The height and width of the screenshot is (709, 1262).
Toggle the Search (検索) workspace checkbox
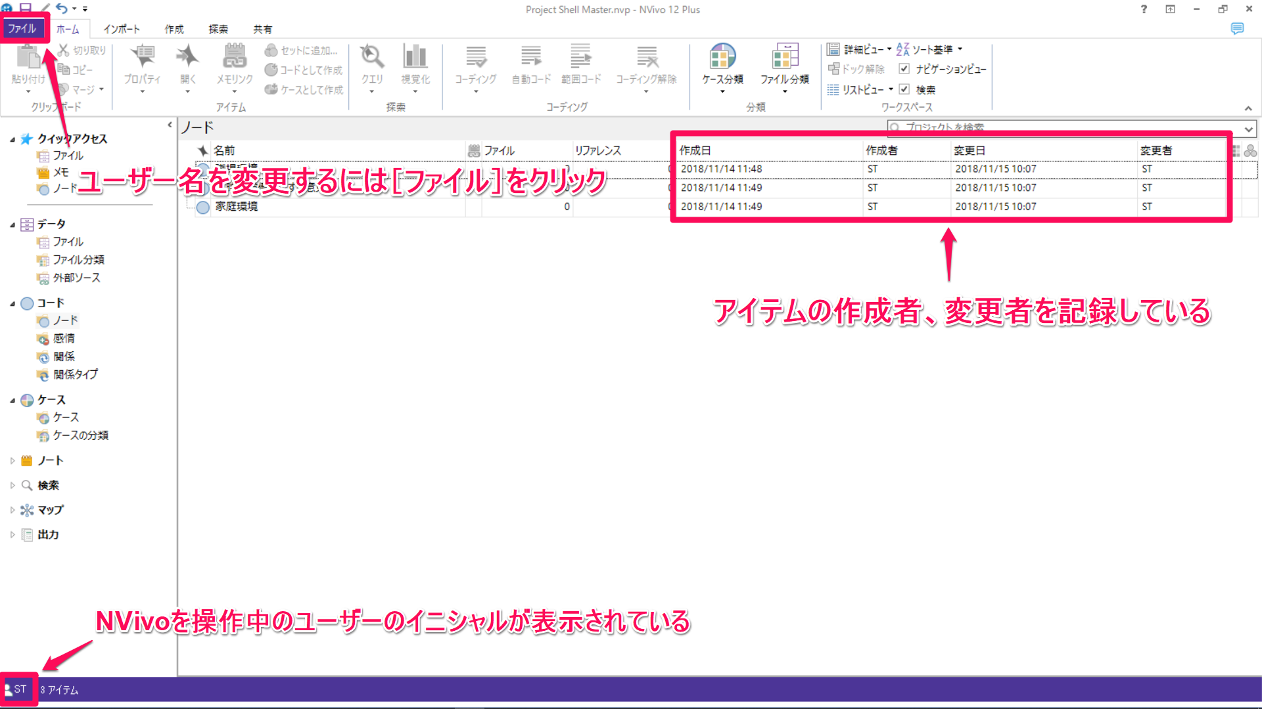pos(904,89)
